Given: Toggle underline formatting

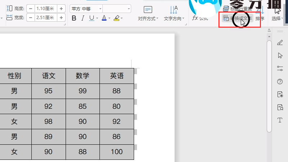Looking at the screenshot, I should coord(92,18).
